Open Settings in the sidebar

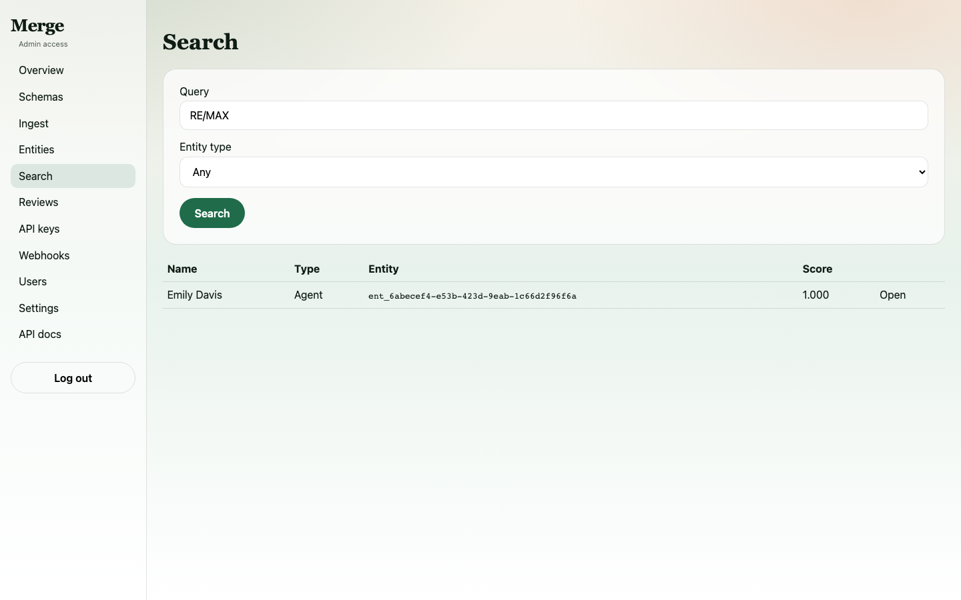click(x=73, y=308)
